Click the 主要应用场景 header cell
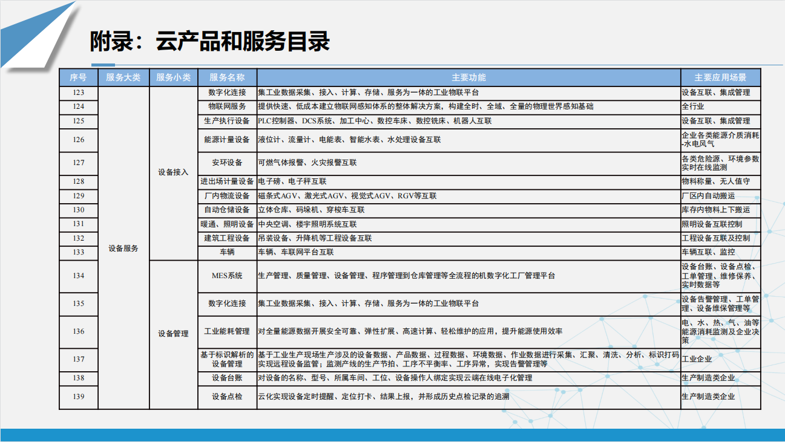Screen dimensions: 785x442 [x=720, y=77]
